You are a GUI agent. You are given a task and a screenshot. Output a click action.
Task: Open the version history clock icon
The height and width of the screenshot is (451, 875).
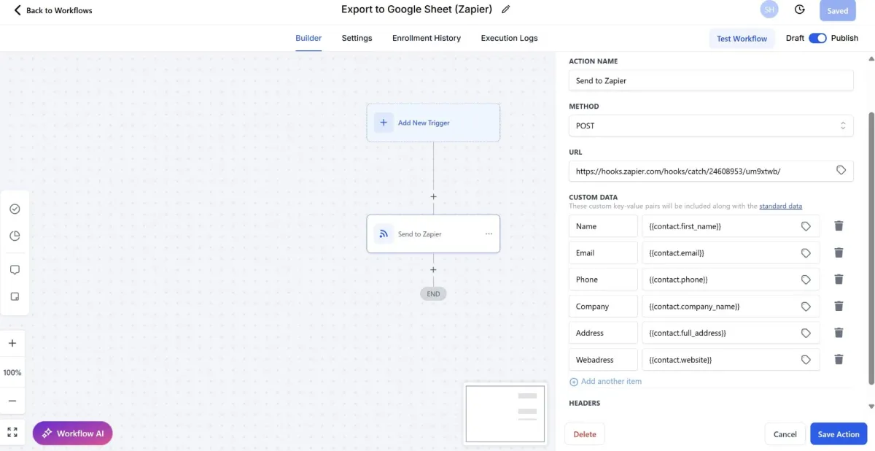[x=800, y=9]
